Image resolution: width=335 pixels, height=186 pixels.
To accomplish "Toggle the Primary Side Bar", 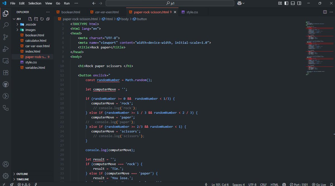I will point(286,3).
